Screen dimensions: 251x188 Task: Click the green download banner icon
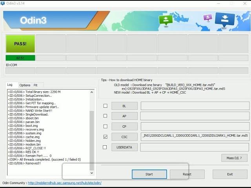click(x=166, y=20)
